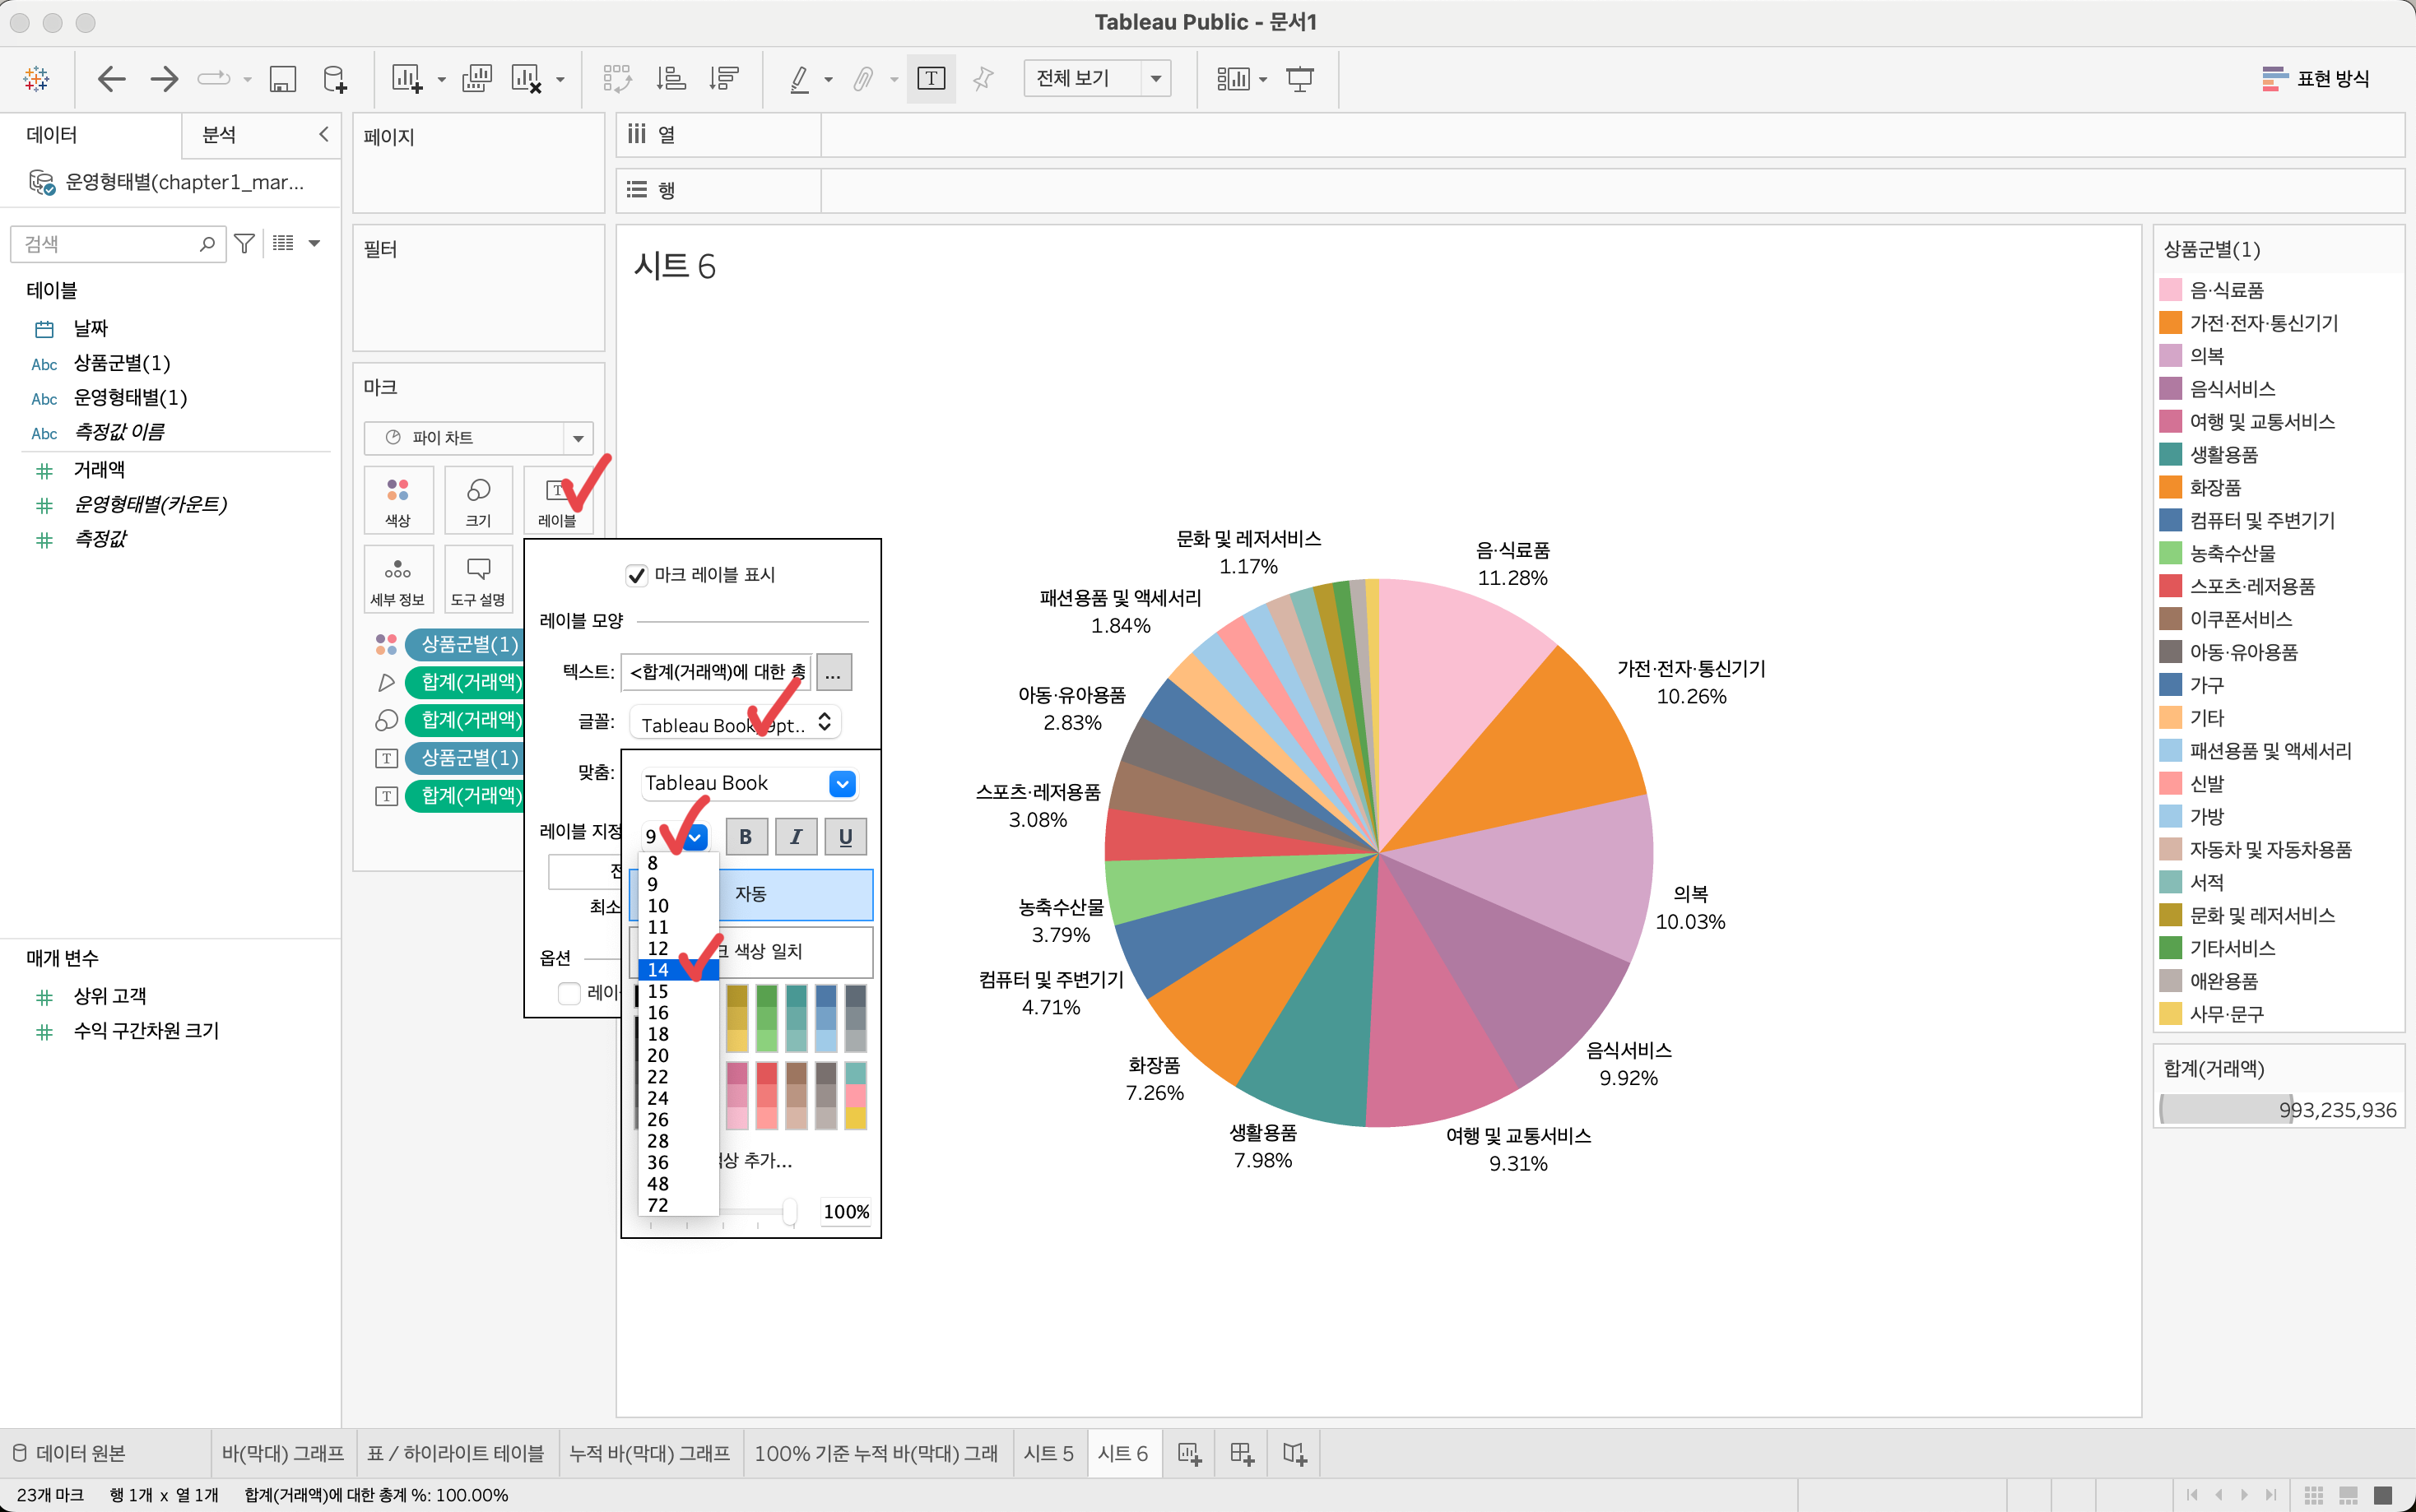Click the text editor ... button
This screenshot has height=1512, width=2416.
pos(834,673)
